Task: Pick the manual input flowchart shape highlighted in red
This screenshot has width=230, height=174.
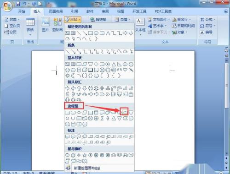Action: pyautogui.click(x=125, y=113)
